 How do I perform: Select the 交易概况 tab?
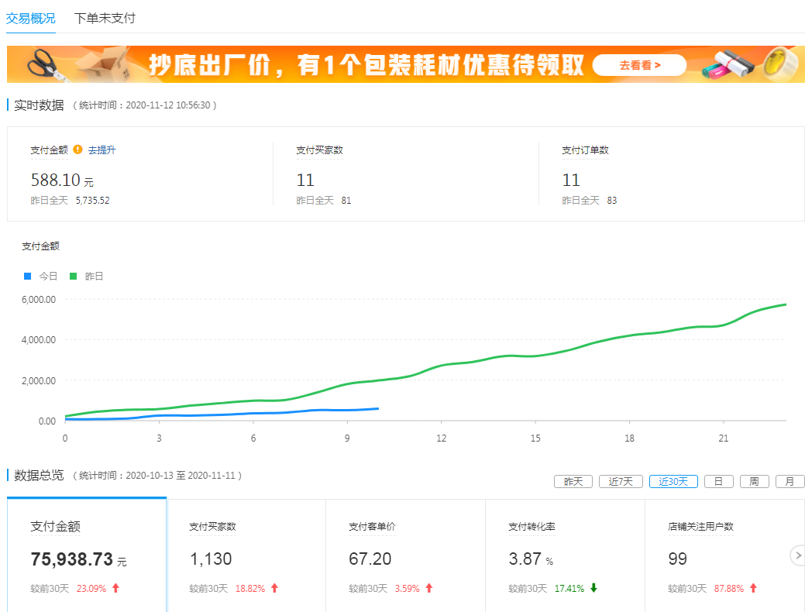pyautogui.click(x=31, y=18)
